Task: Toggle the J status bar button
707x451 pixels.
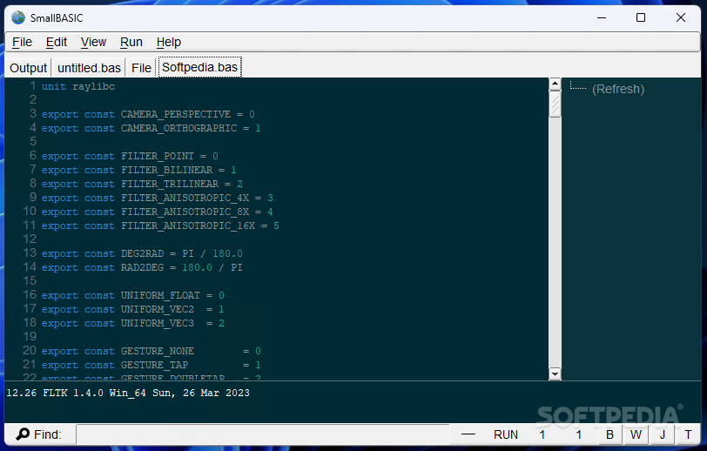Action: [663, 434]
